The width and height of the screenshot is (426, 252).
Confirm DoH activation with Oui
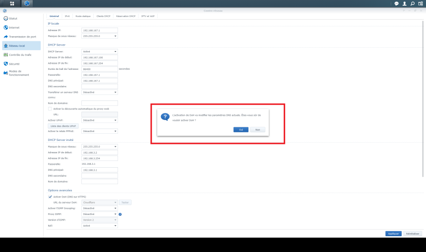pos(241,130)
